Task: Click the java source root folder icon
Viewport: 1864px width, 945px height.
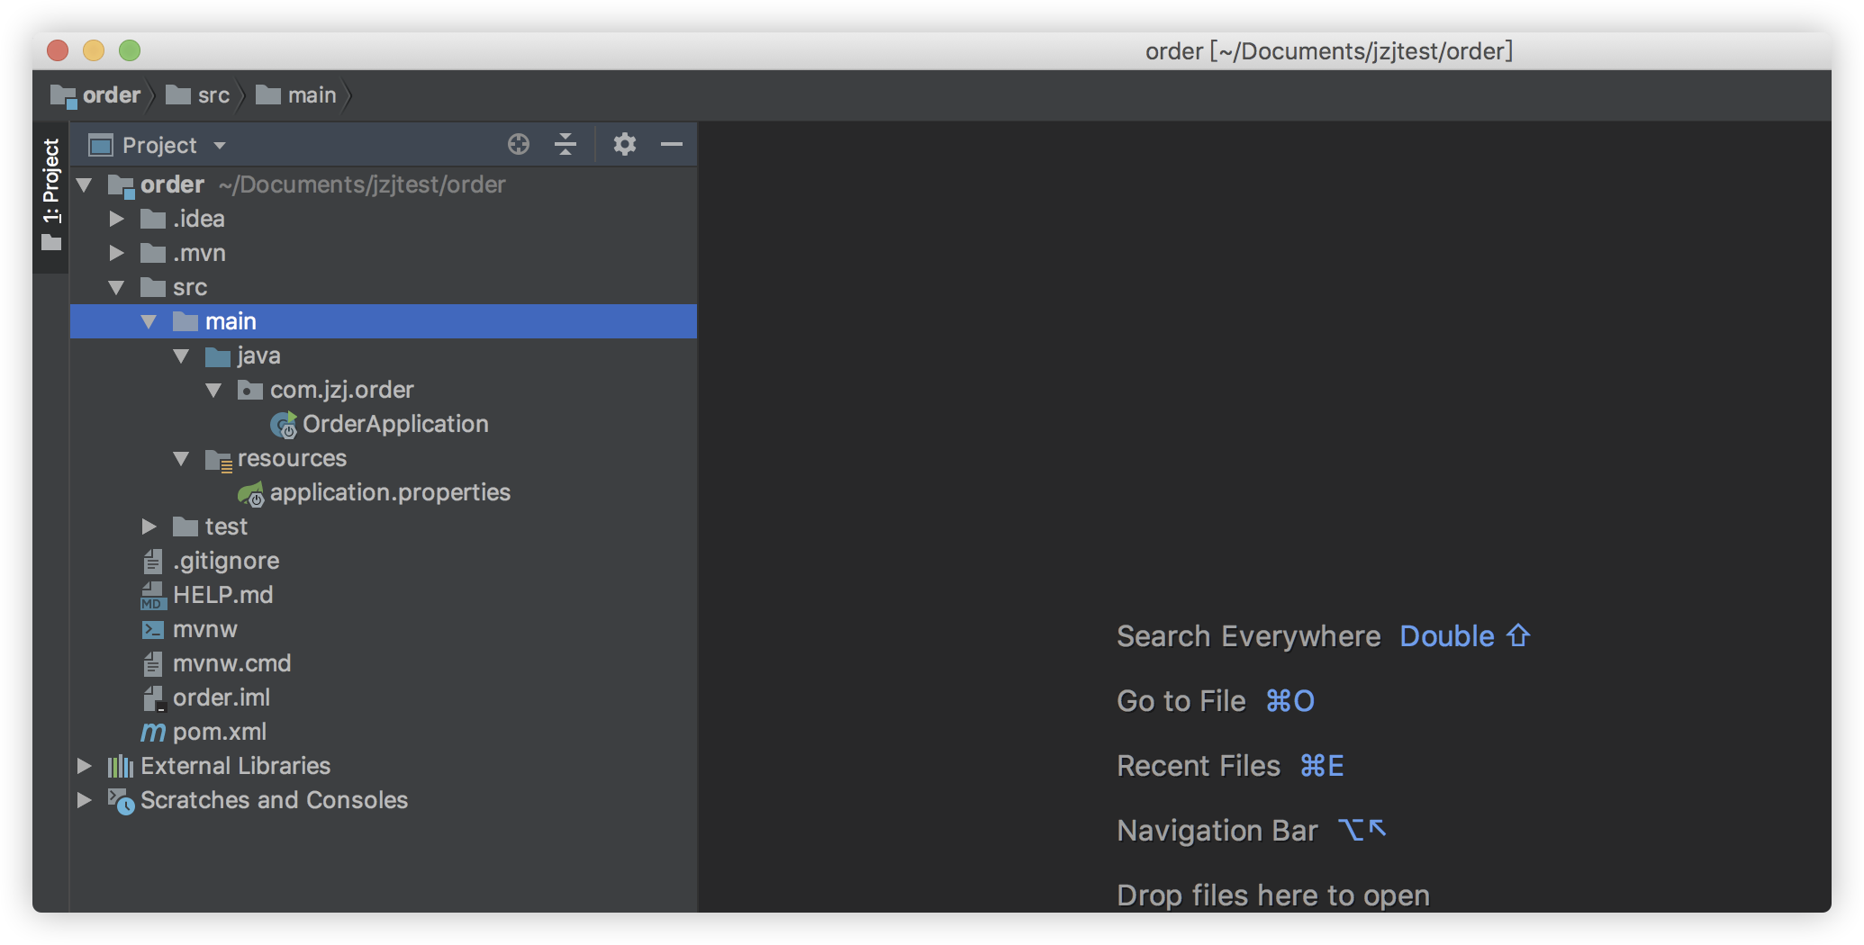Action: point(218,356)
